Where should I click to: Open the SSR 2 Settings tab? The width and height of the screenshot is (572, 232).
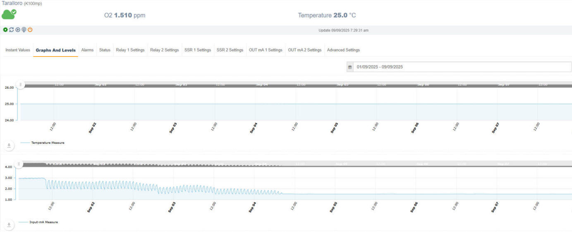[230, 50]
